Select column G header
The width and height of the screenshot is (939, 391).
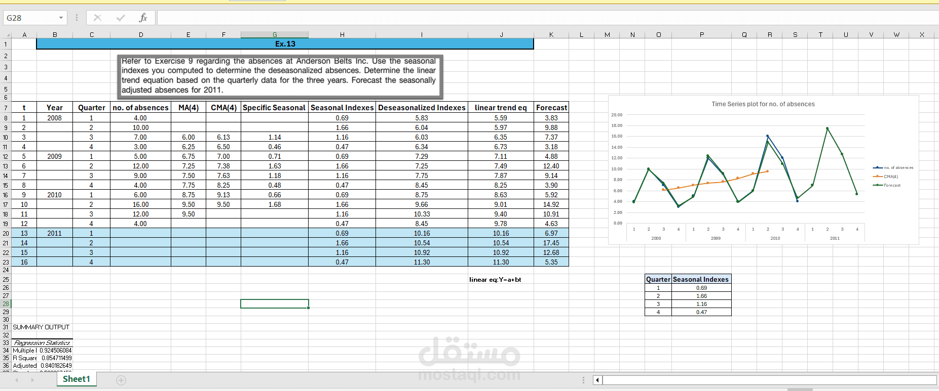275,35
